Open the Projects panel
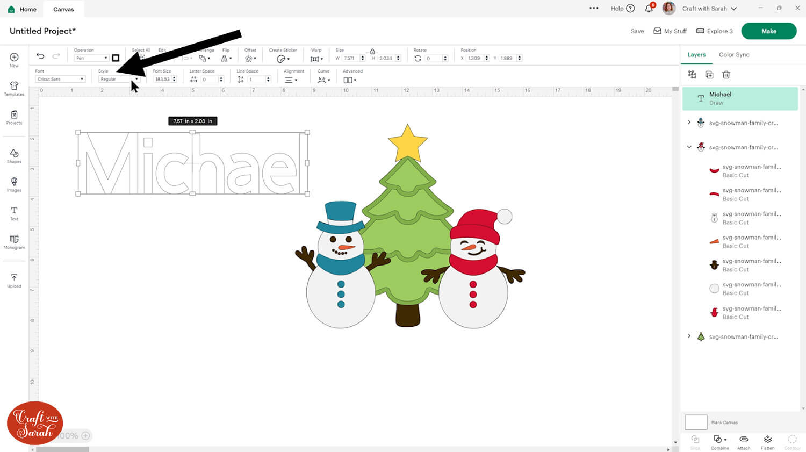The image size is (806, 452). click(14, 117)
